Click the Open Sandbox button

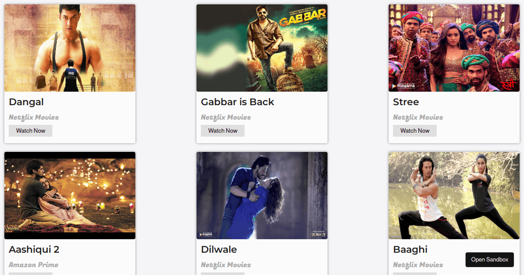coord(490,260)
